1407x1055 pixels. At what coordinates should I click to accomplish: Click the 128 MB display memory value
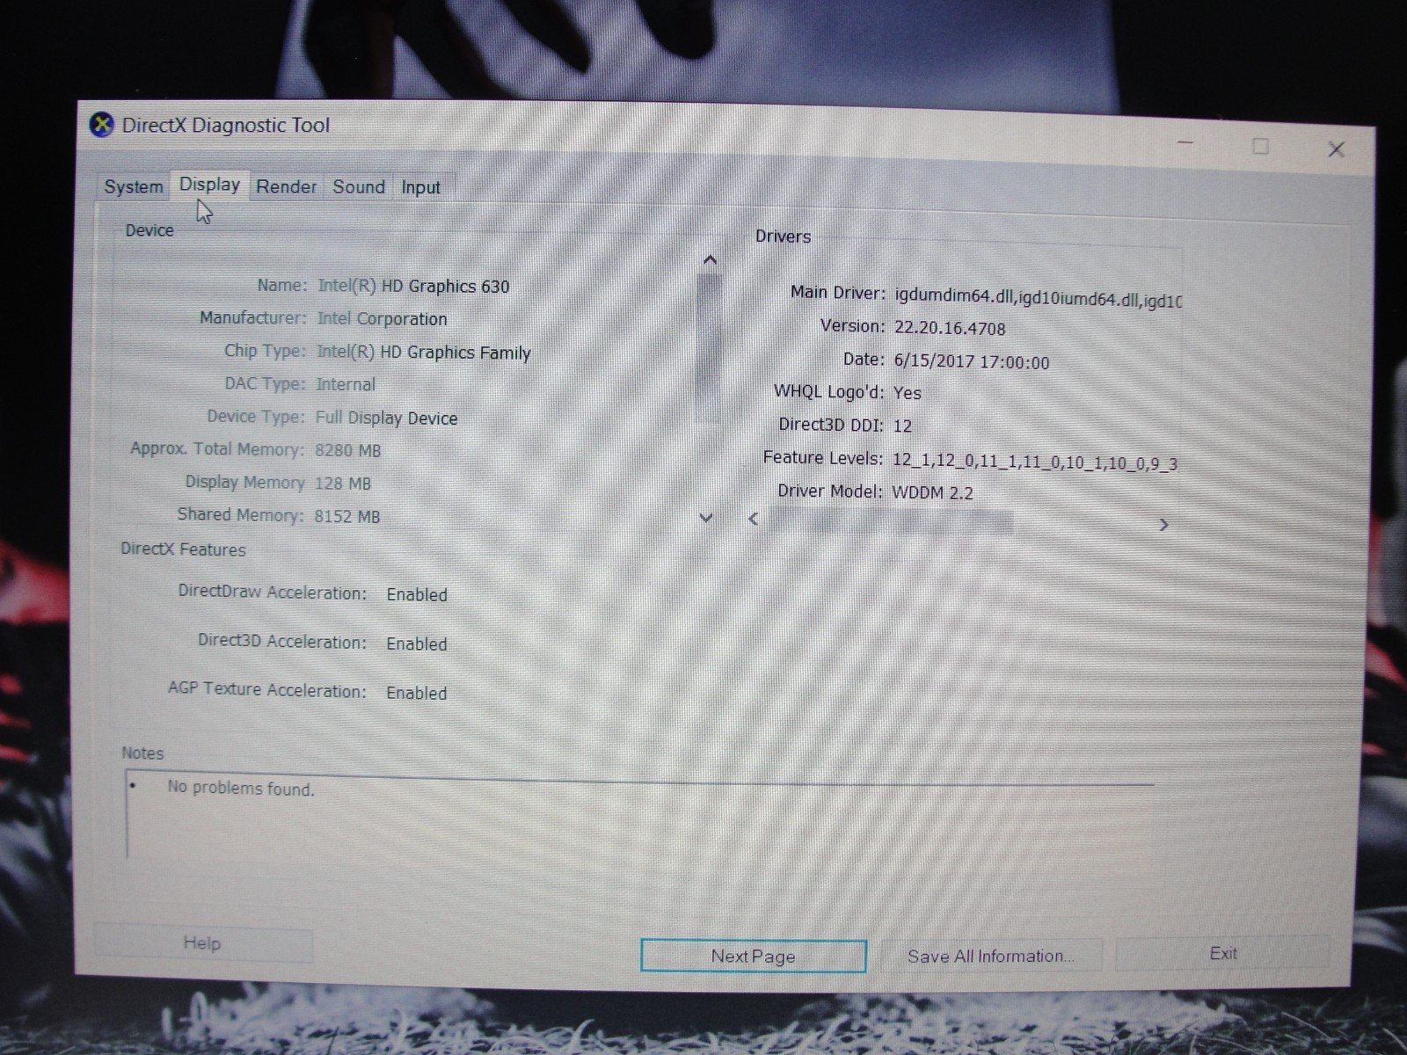coord(342,484)
